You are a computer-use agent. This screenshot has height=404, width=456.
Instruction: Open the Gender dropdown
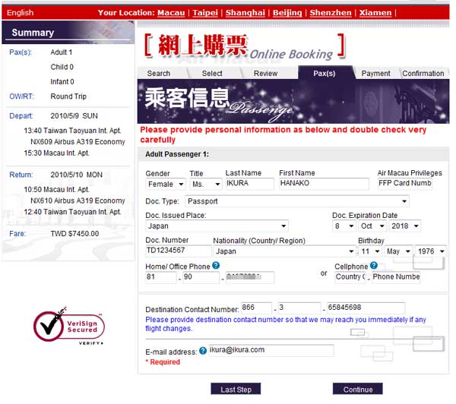(166, 184)
